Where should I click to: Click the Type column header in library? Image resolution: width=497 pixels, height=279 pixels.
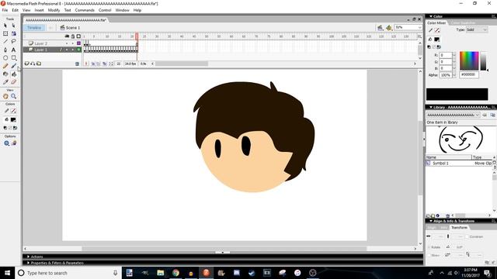click(x=481, y=157)
